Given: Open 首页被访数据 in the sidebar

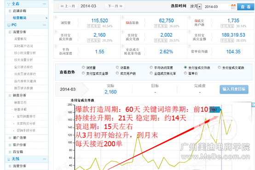Looking at the screenshot, I should point(23,88).
